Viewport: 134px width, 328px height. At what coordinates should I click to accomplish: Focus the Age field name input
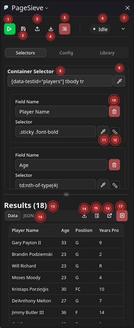61,165
